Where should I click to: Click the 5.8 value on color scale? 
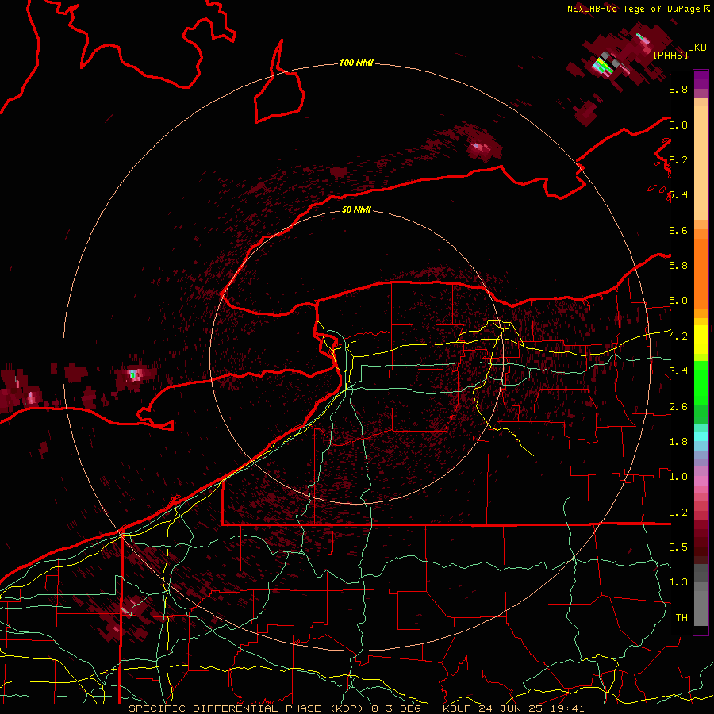tap(678, 266)
